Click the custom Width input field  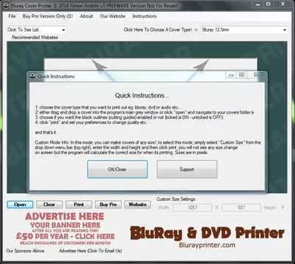click(x=192, y=208)
